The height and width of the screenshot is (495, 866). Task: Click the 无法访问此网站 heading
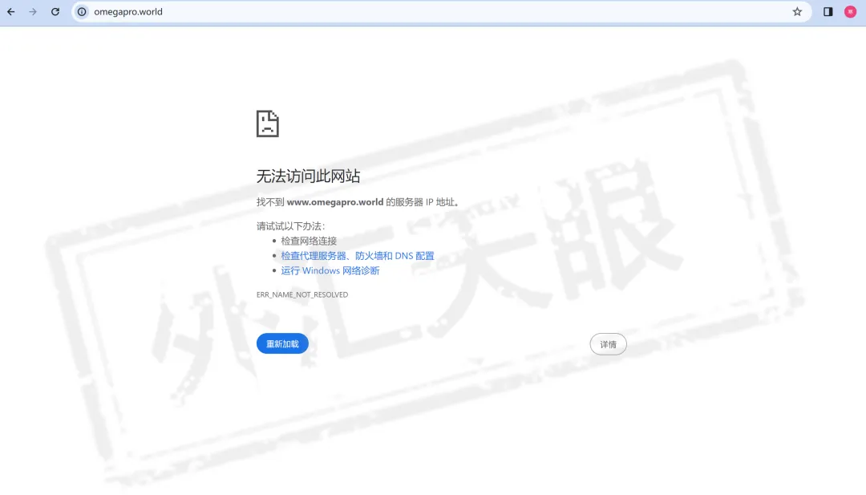pos(308,176)
